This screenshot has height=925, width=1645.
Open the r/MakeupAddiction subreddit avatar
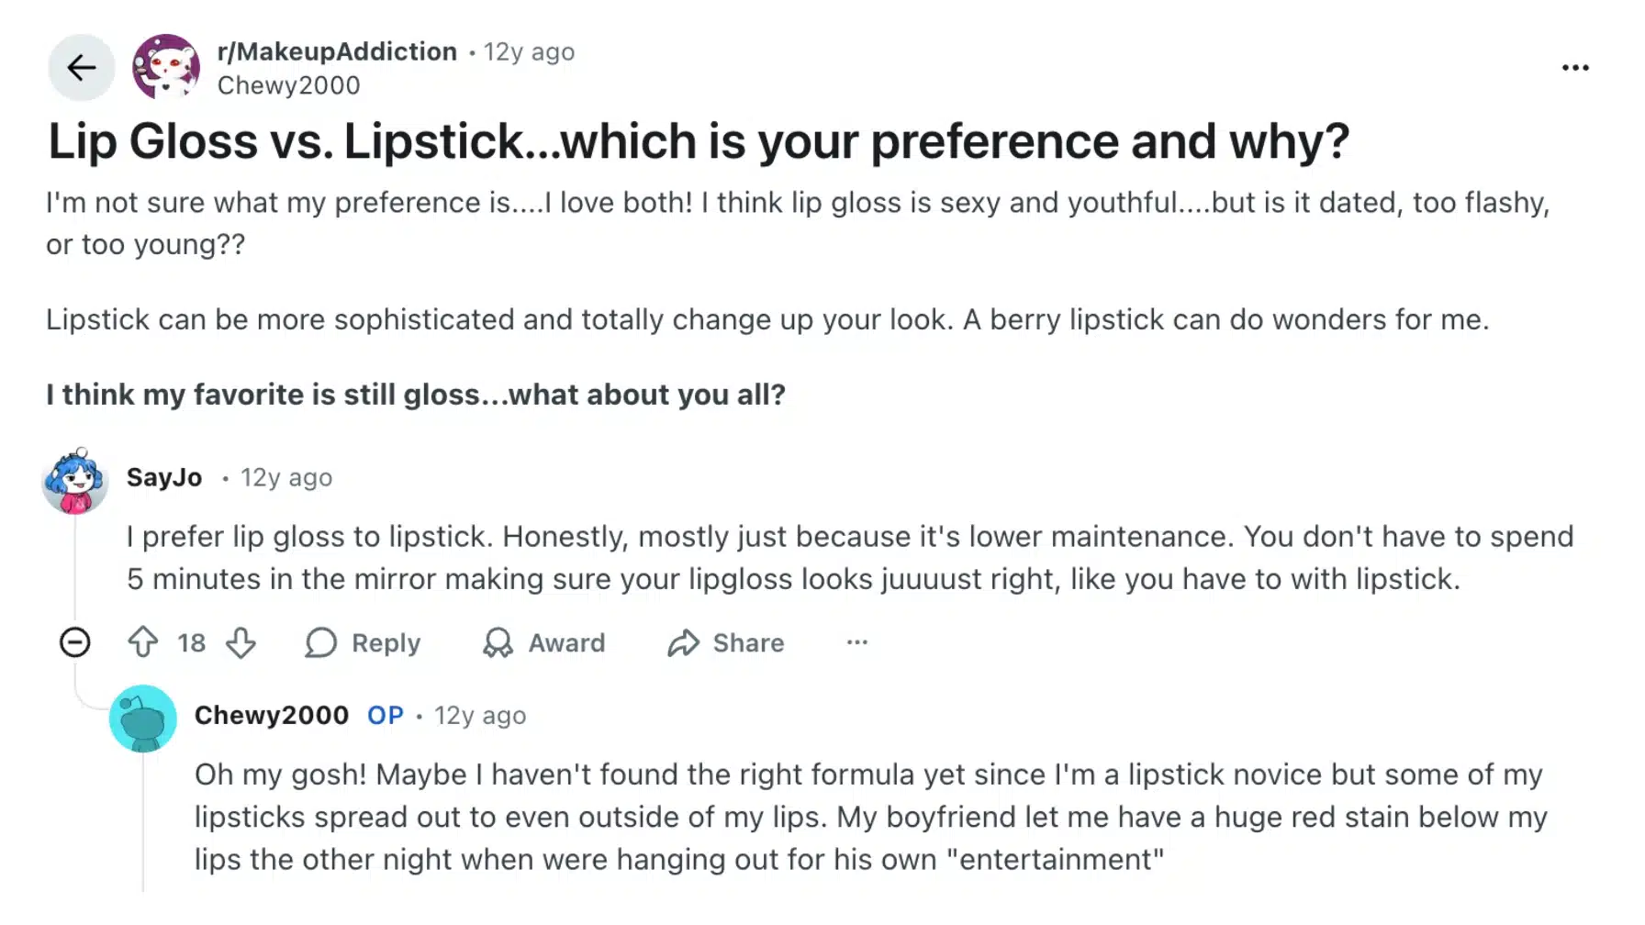pos(167,67)
